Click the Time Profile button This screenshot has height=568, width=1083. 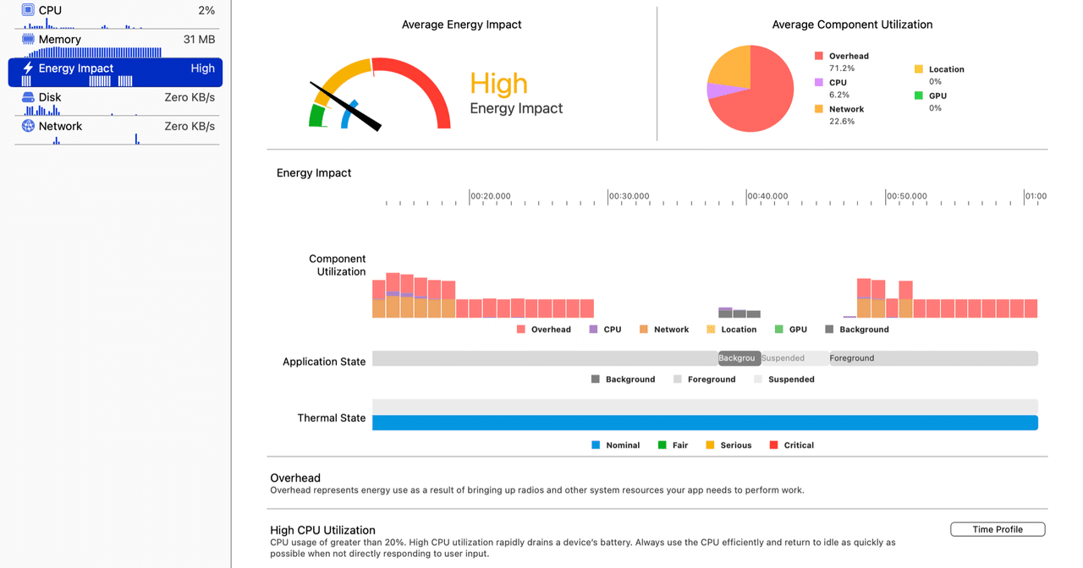point(998,528)
